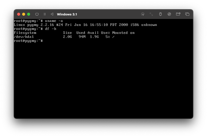207x137 pixels.
Task: Click the Windows 3.1 window title
Action: tap(67, 14)
